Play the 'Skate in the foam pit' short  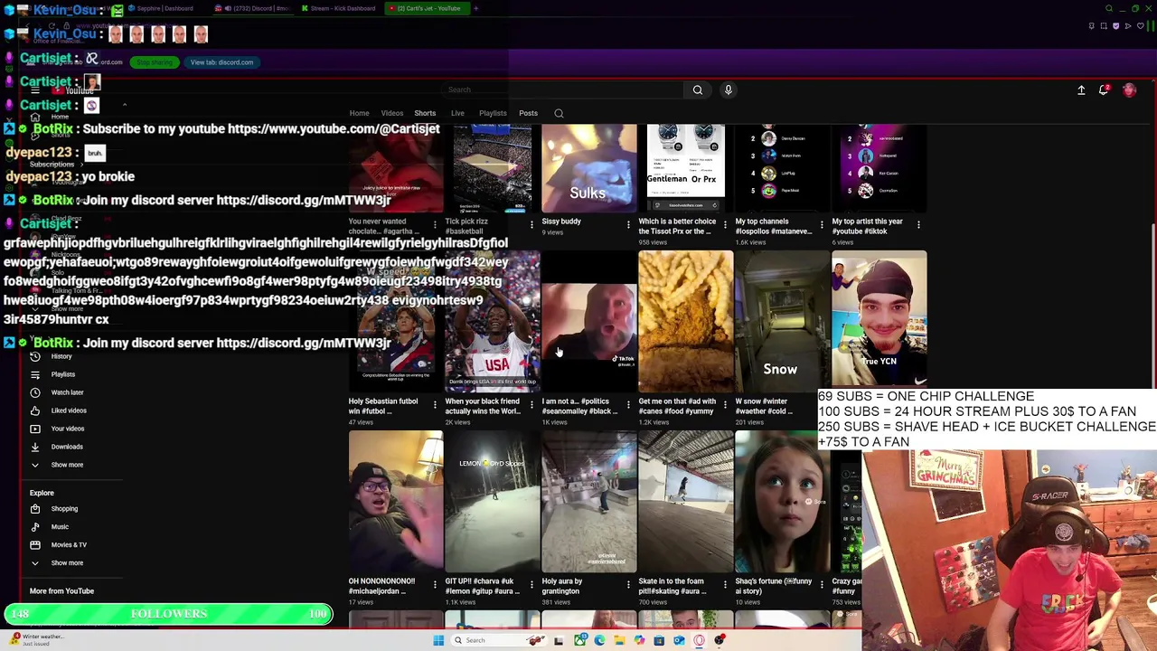[685, 502]
